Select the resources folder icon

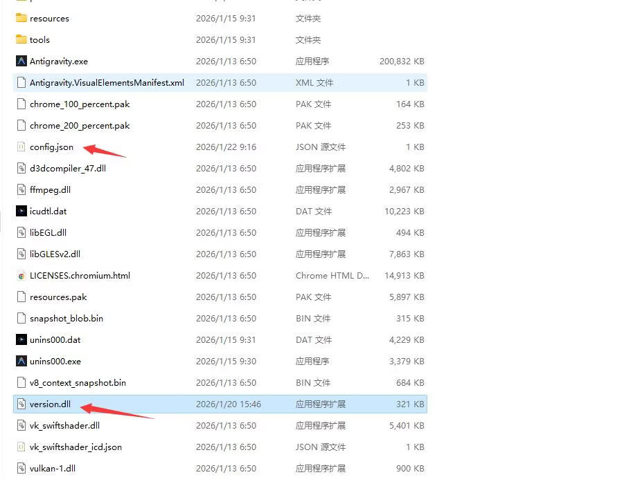point(21,19)
